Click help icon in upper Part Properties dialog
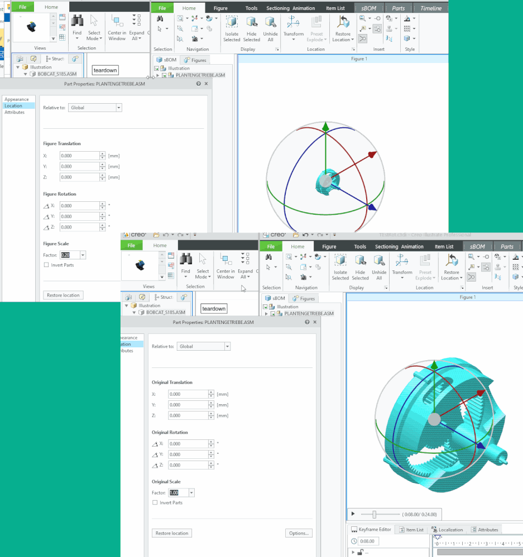Image resolution: width=523 pixels, height=557 pixels. pyautogui.click(x=198, y=84)
